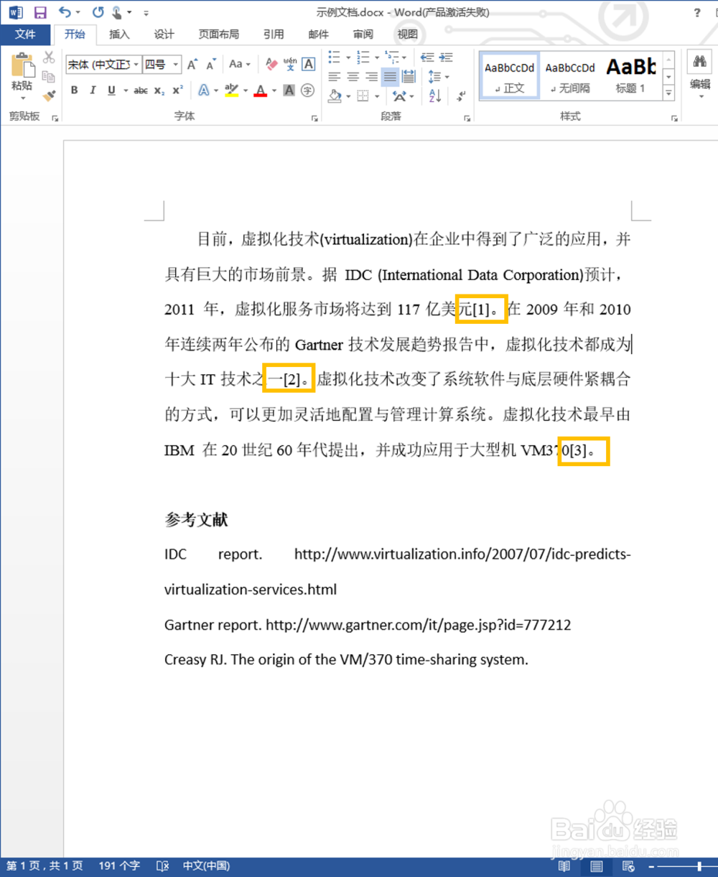This screenshot has height=877, width=718.
Task: Toggle bold formatting
Action: pos(74,91)
